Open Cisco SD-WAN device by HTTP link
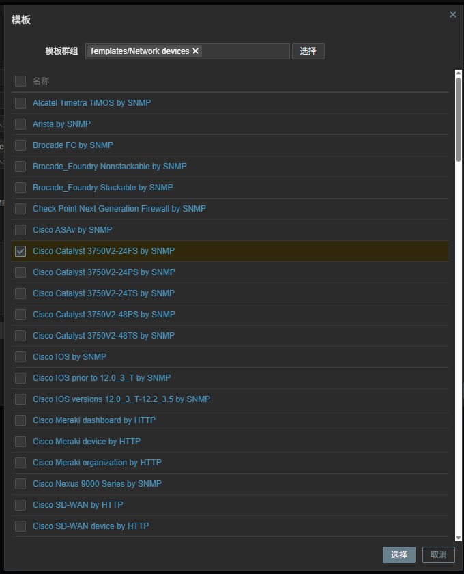Image resolution: width=464 pixels, height=574 pixels. pyautogui.click(x=91, y=526)
